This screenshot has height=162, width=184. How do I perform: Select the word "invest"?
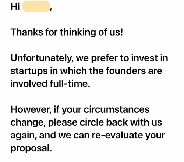click(x=144, y=58)
